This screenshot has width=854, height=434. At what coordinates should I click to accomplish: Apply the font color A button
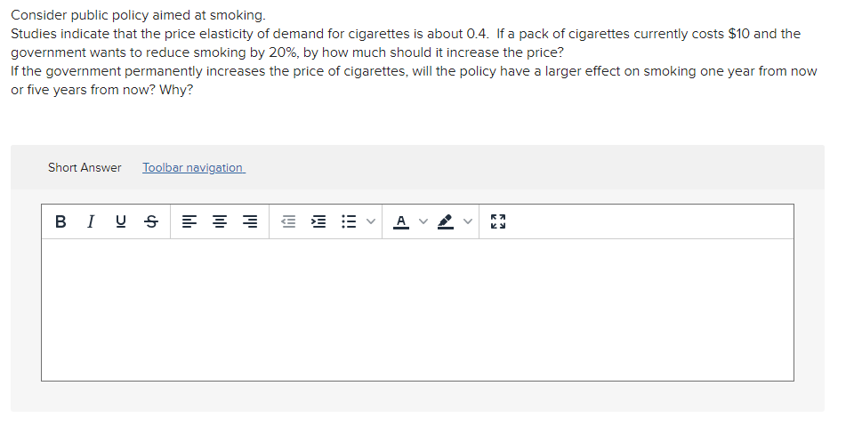(x=401, y=221)
